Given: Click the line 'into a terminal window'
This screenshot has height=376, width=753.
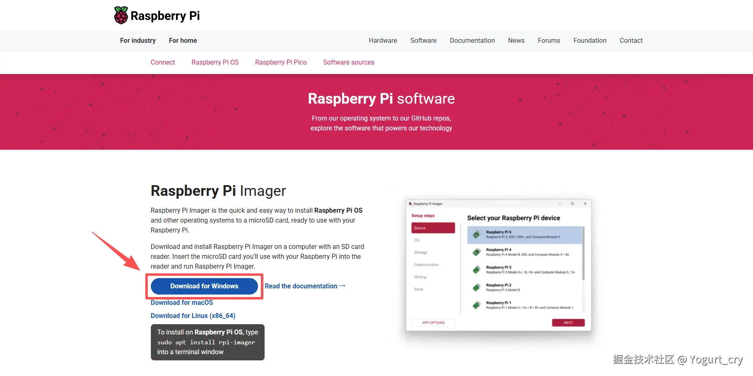Looking at the screenshot, I should 190,352.
